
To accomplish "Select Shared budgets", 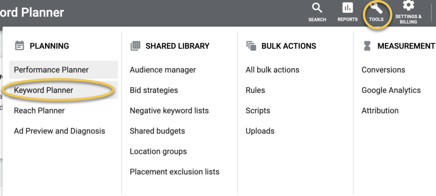I will pyautogui.click(x=157, y=131).
